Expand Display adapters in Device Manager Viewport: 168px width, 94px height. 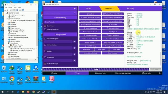(7, 28)
